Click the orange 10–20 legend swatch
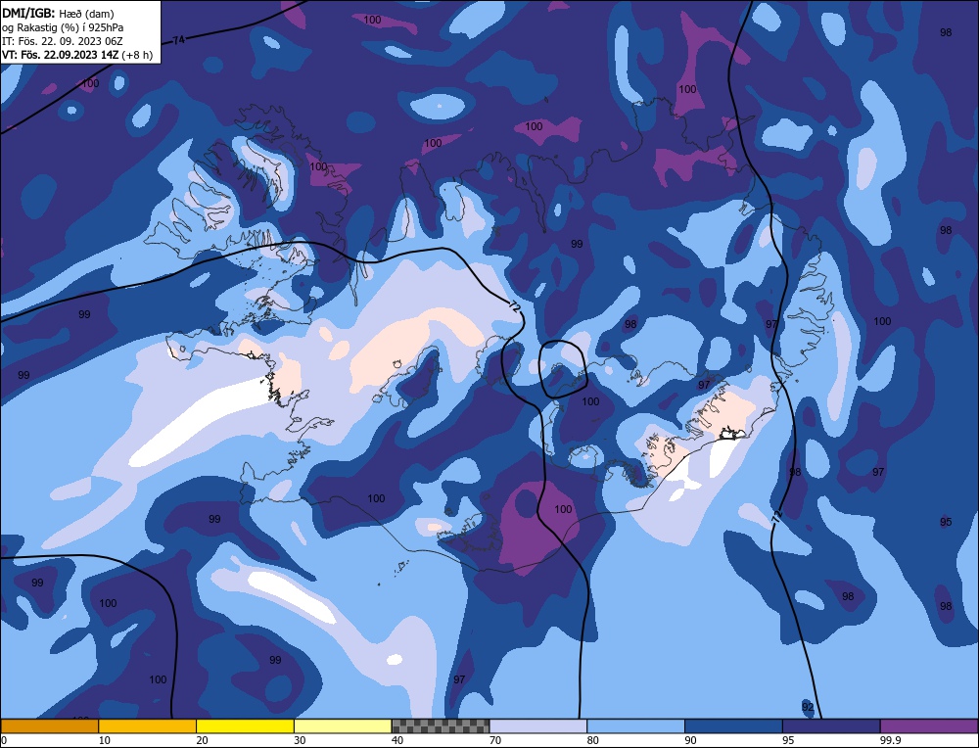 148,726
